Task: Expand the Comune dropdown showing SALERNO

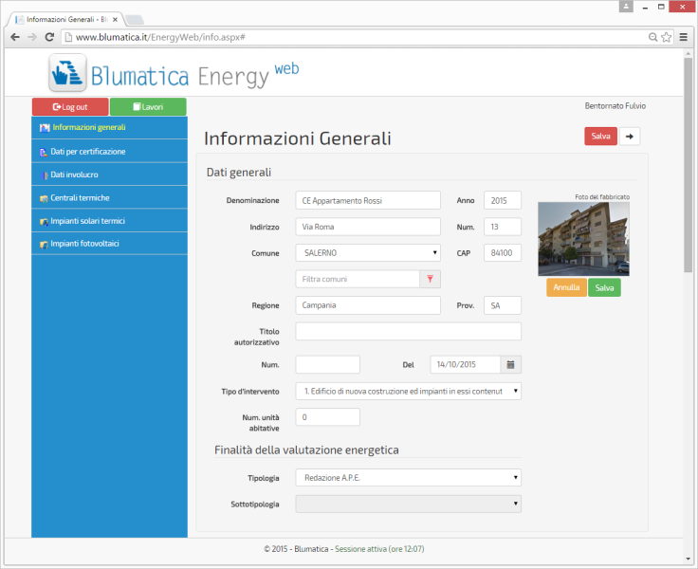Action: click(368, 252)
